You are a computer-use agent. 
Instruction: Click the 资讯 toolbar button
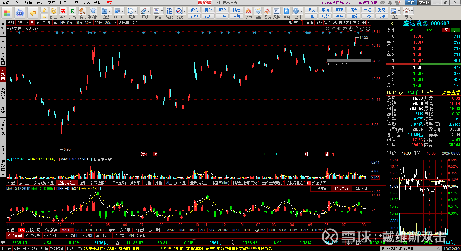click(194, 10)
